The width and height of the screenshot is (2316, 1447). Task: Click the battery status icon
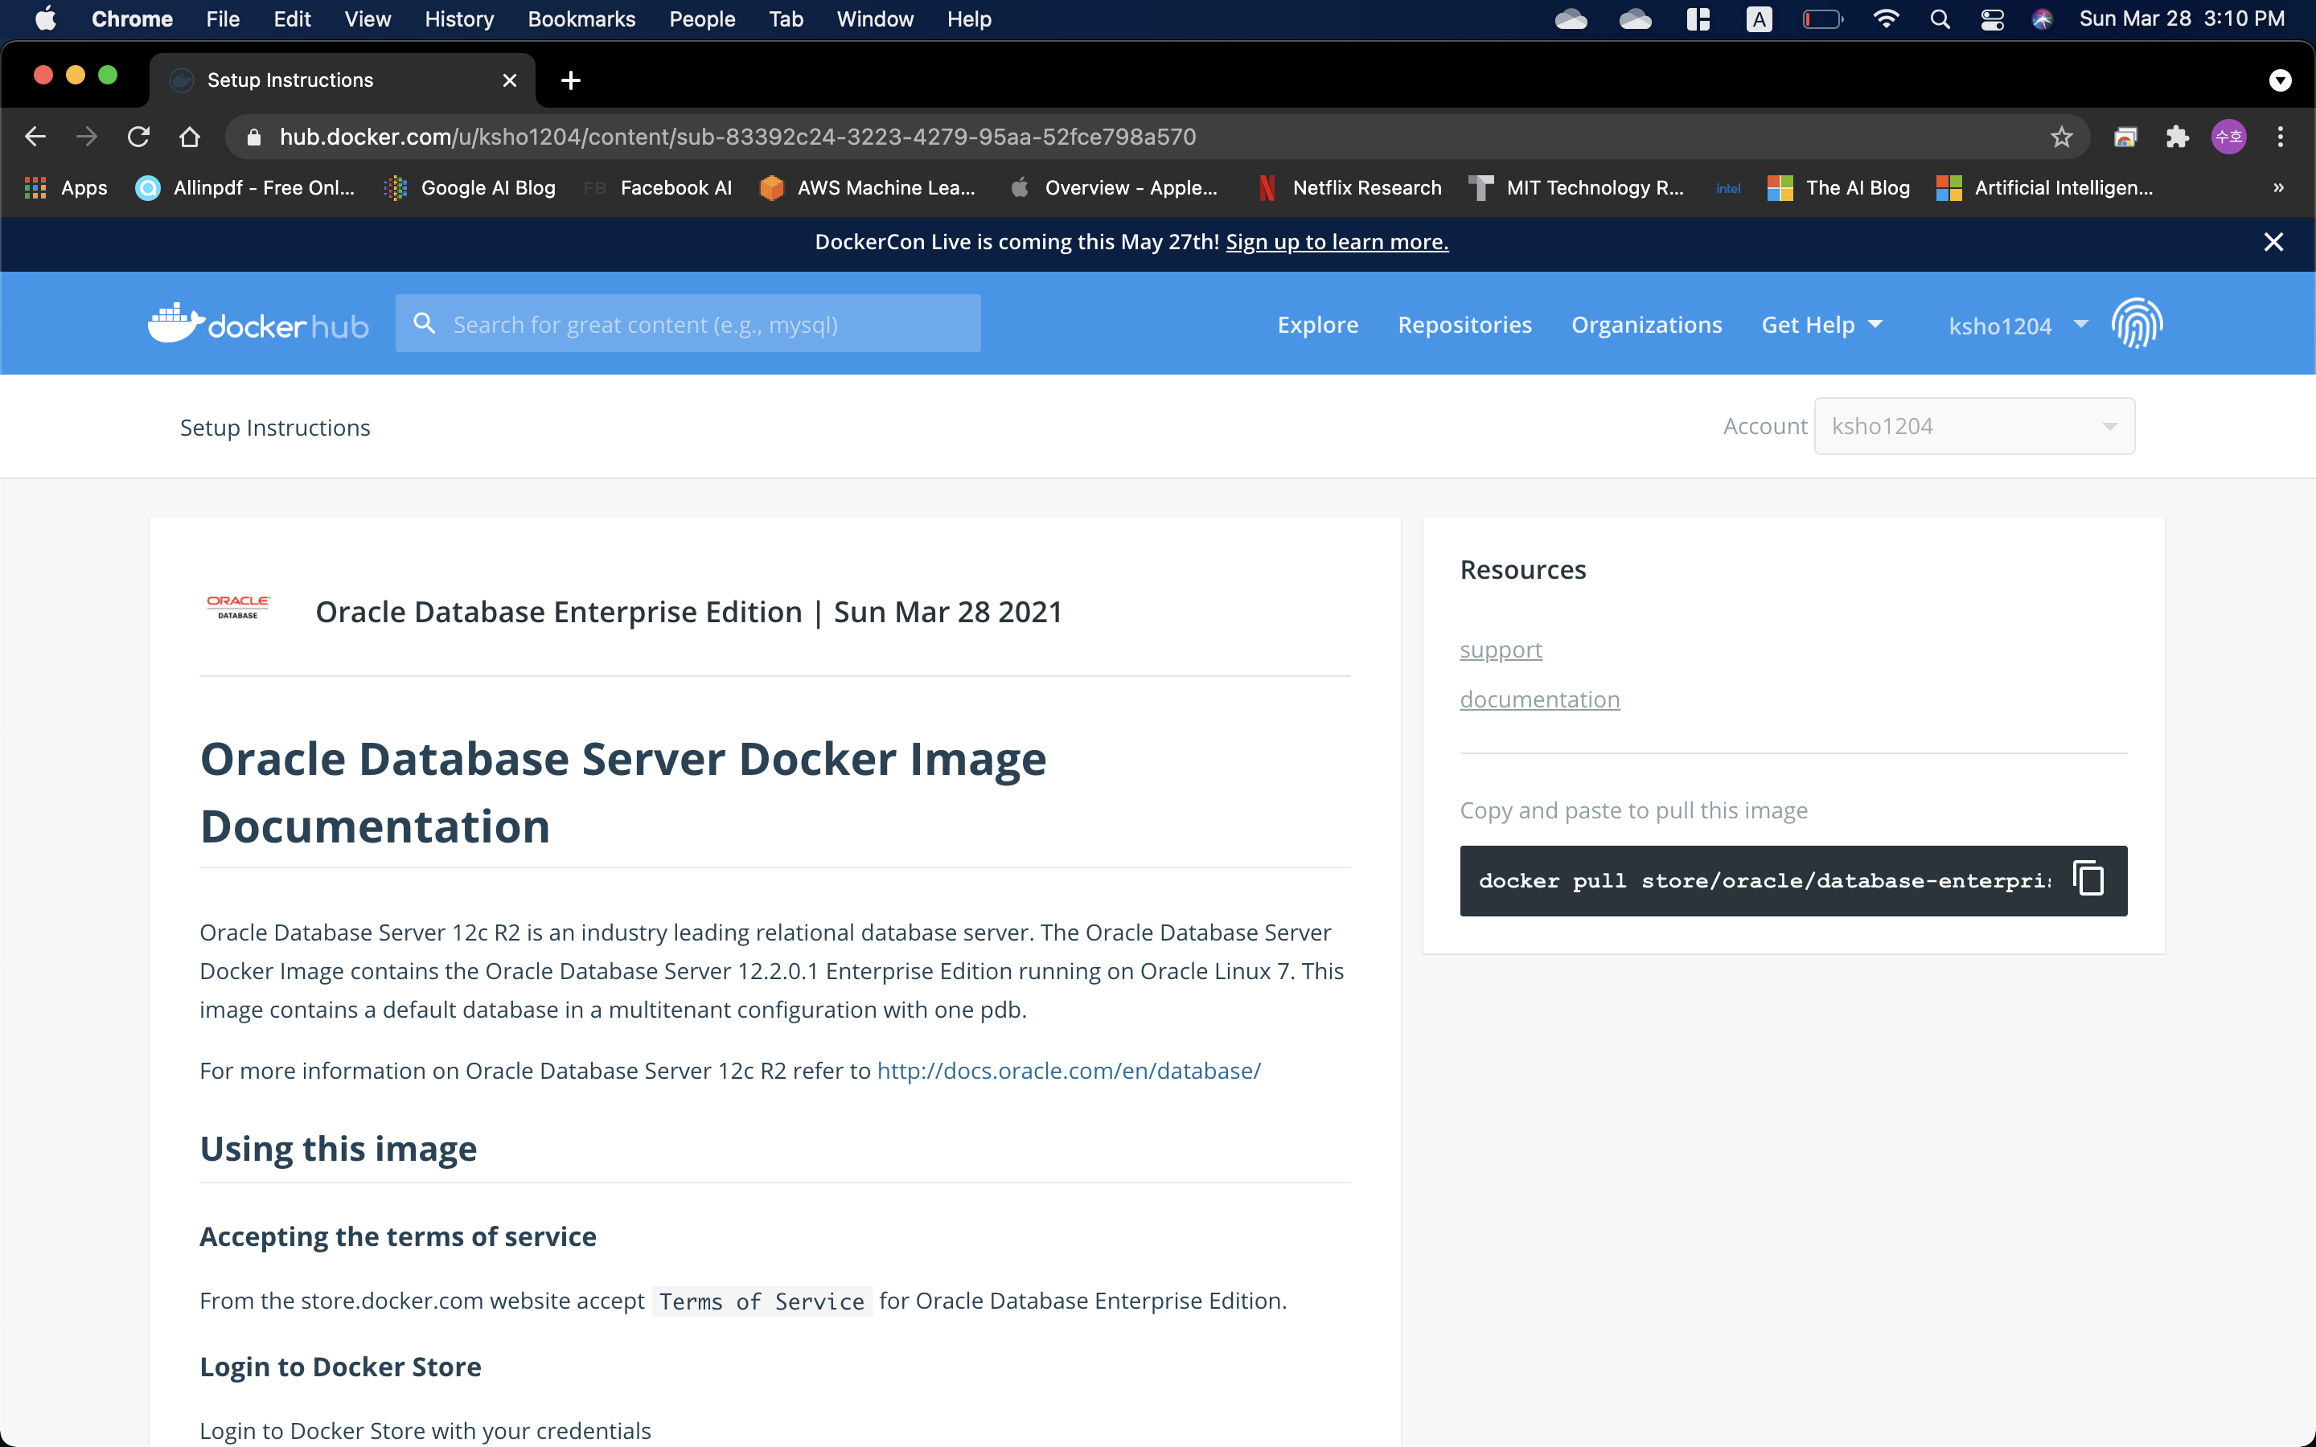[1822, 18]
